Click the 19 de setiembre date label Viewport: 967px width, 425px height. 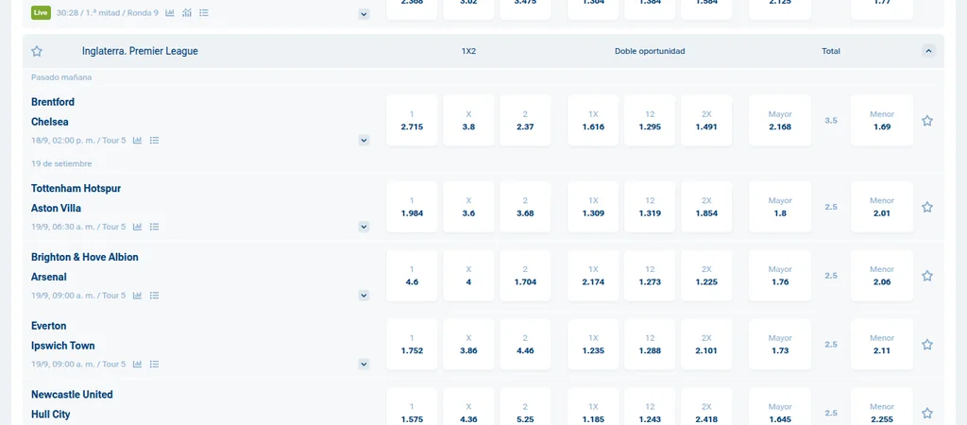pyautogui.click(x=61, y=163)
